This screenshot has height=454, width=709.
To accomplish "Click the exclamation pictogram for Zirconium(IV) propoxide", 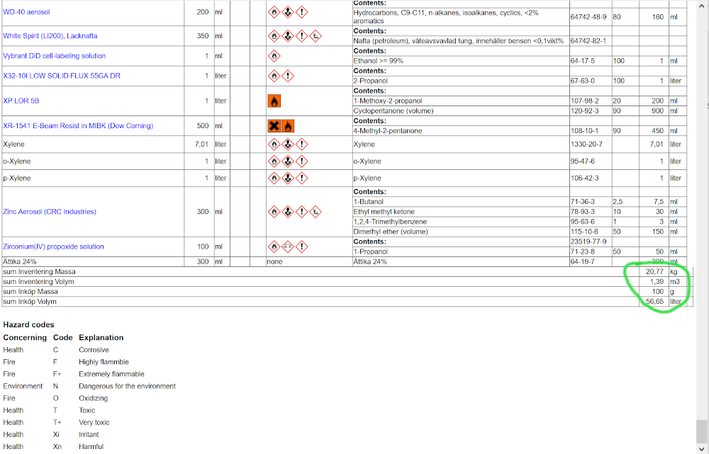I will point(301,246).
